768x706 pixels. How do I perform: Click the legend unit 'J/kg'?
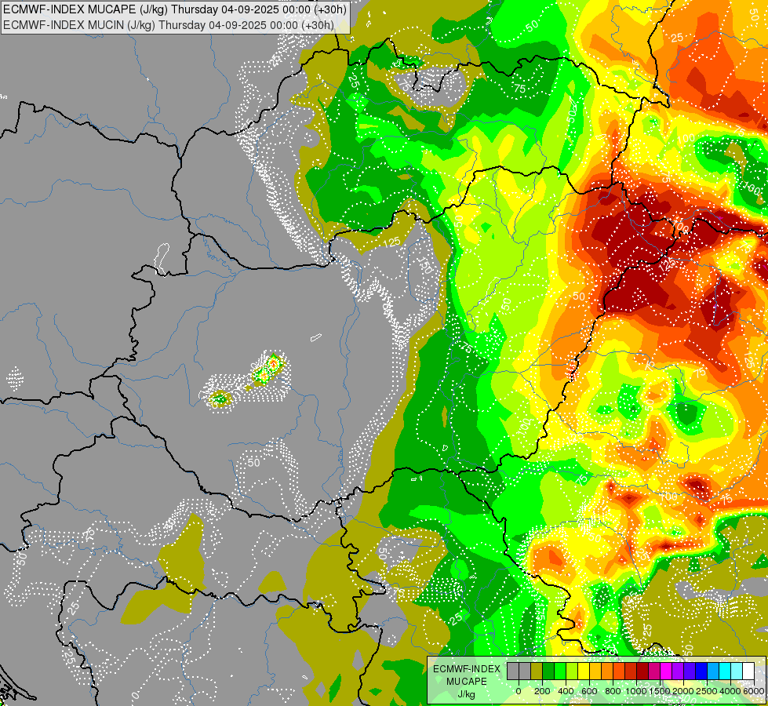point(466,695)
